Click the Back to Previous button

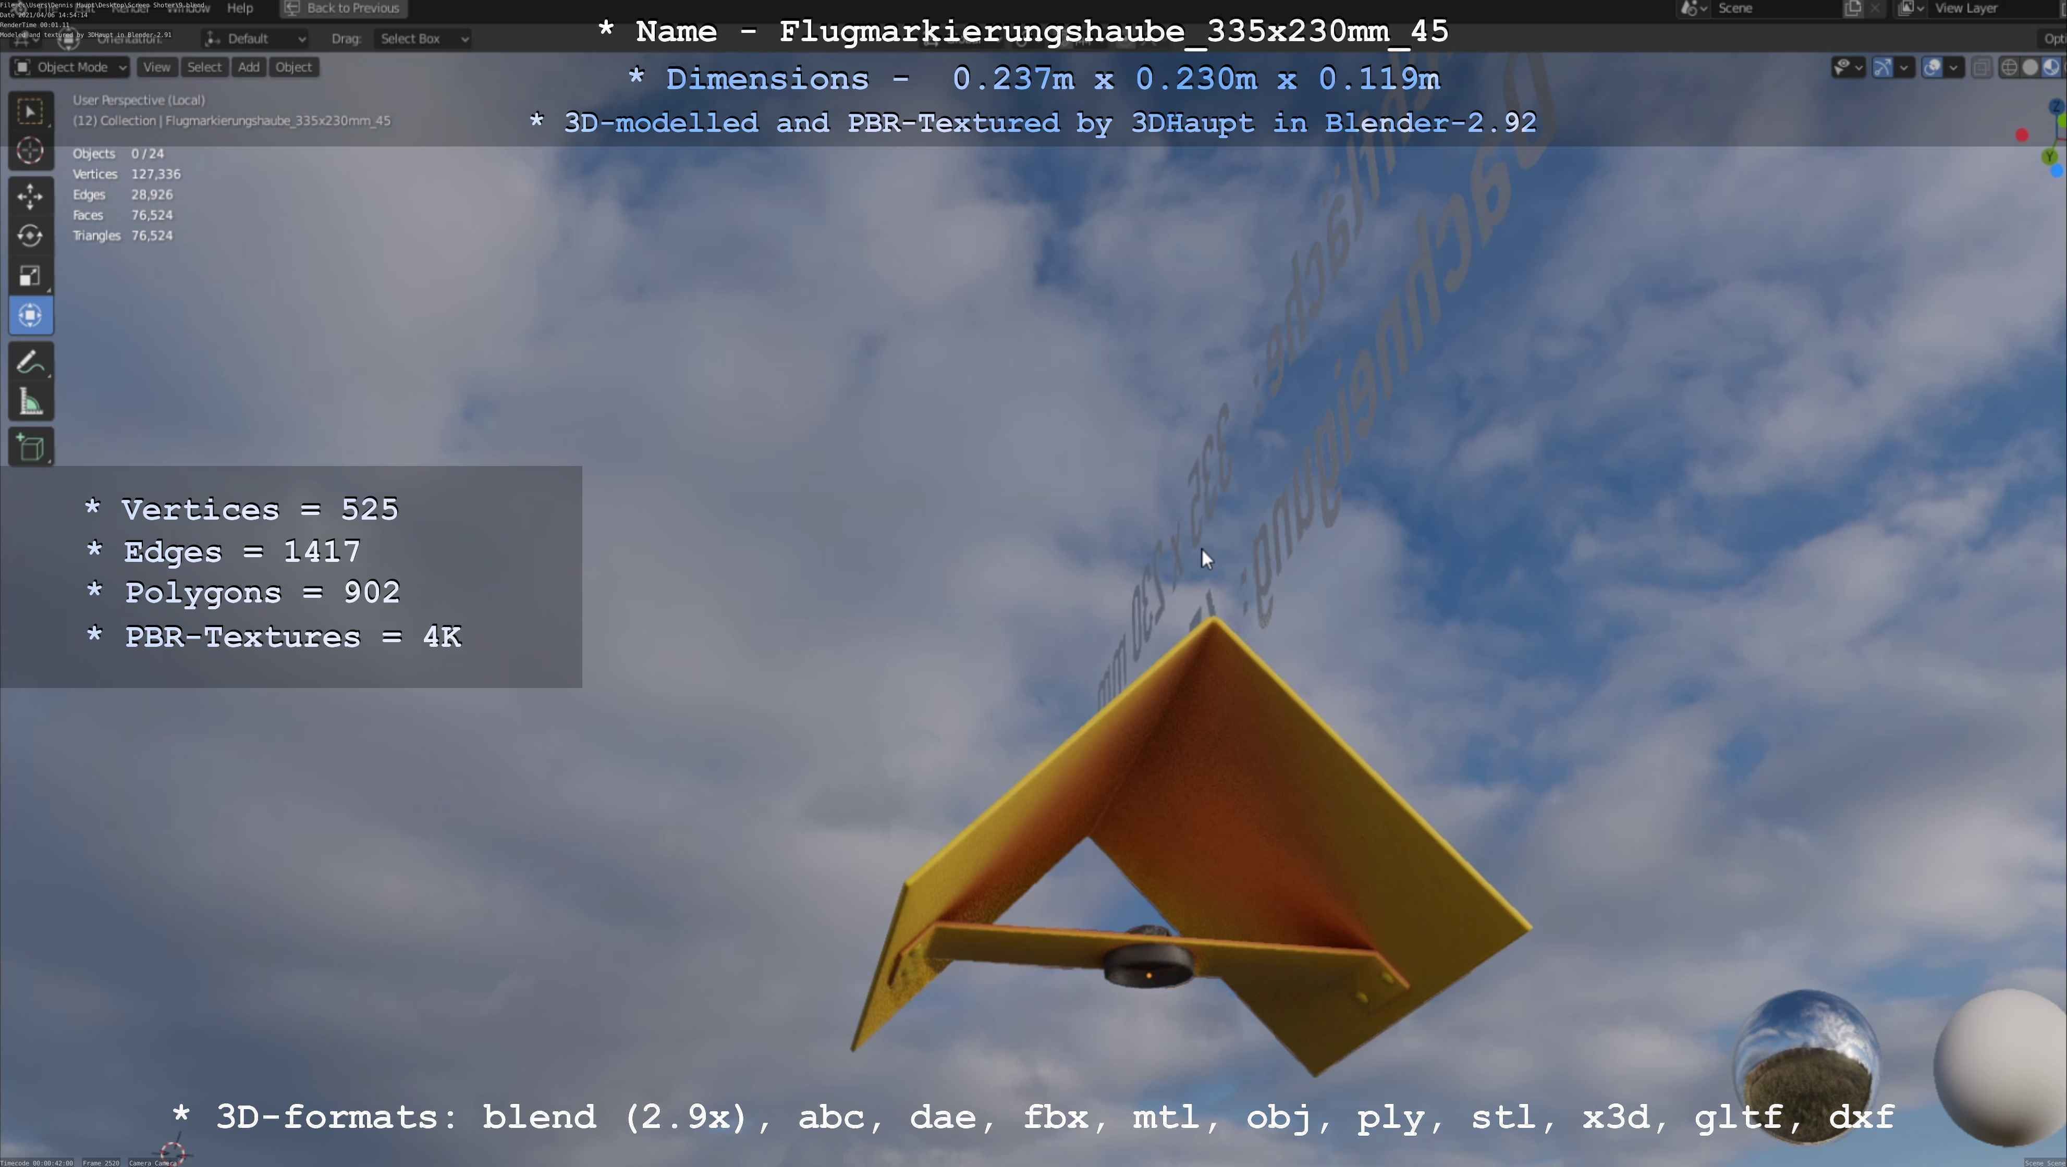tap(343, 8)
